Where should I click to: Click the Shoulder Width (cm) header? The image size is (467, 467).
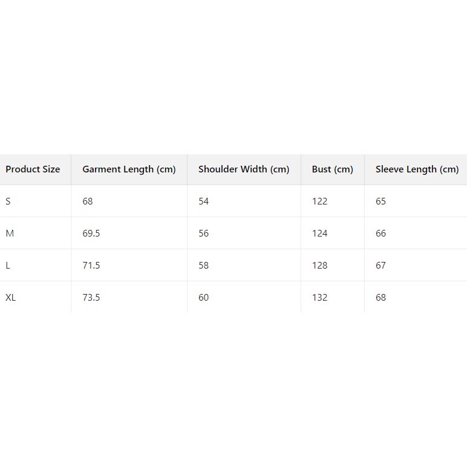244,169
